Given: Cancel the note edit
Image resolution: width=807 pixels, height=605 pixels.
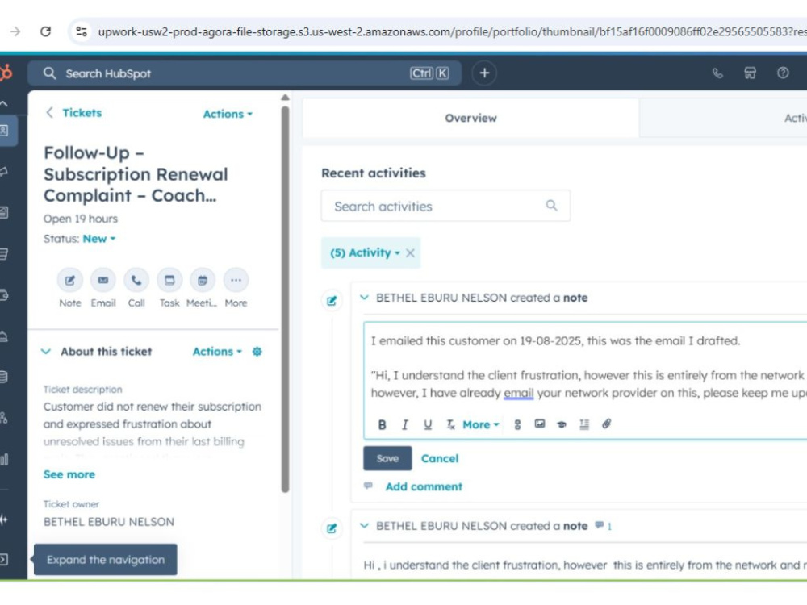Looking at the screenshot, I should pyautogui.click(x=440, y=458).
